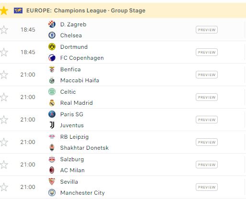This screenshot has height=199, width=246.
Task: Click the Paris SG crest
Action: coord(52,114)
